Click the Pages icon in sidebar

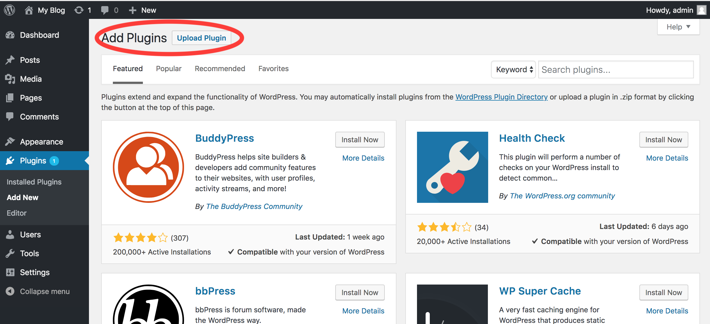point(10,98)
